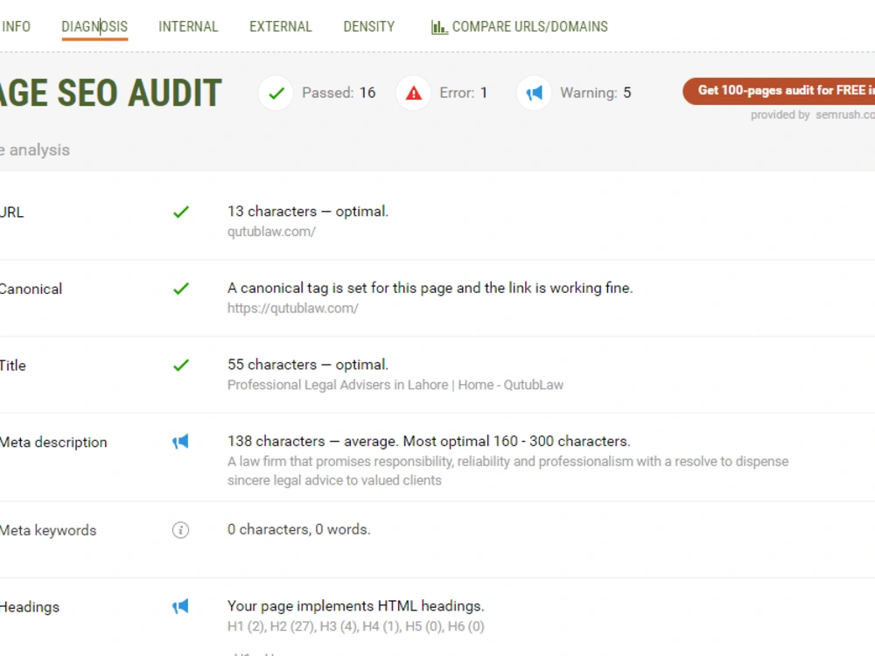Viewport: 875px width, 656px height.
Task: Open COMPARE URLS/DOMAINS tab
Action: (520, 27)
